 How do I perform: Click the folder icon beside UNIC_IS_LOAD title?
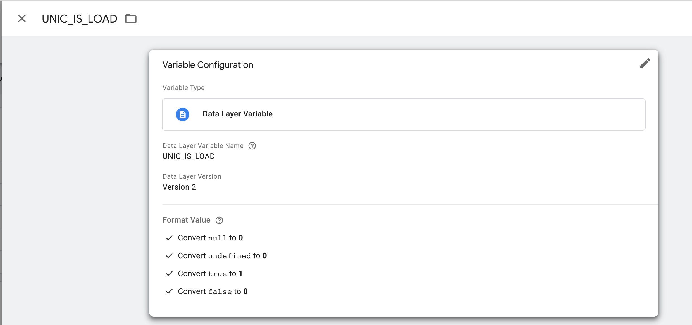click(131, 19)
